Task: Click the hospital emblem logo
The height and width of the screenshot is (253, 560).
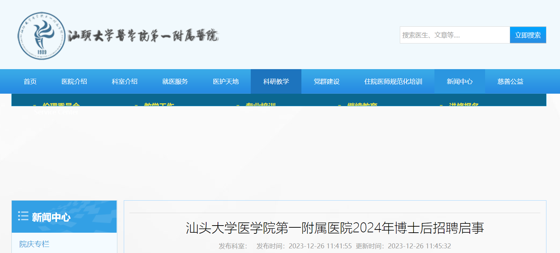Action: point(42,36)
